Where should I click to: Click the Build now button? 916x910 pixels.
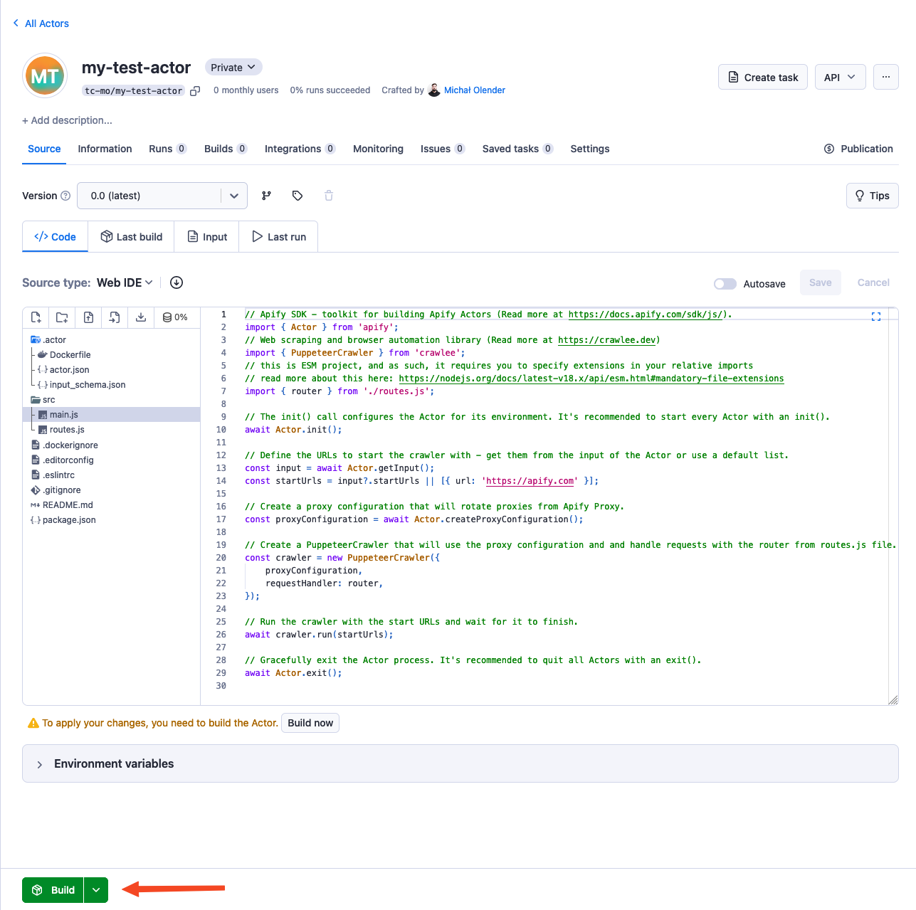click(310, 723)
